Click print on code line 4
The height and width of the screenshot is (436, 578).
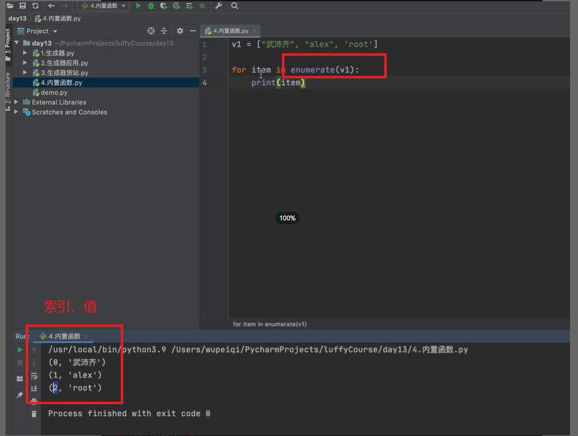263,83
